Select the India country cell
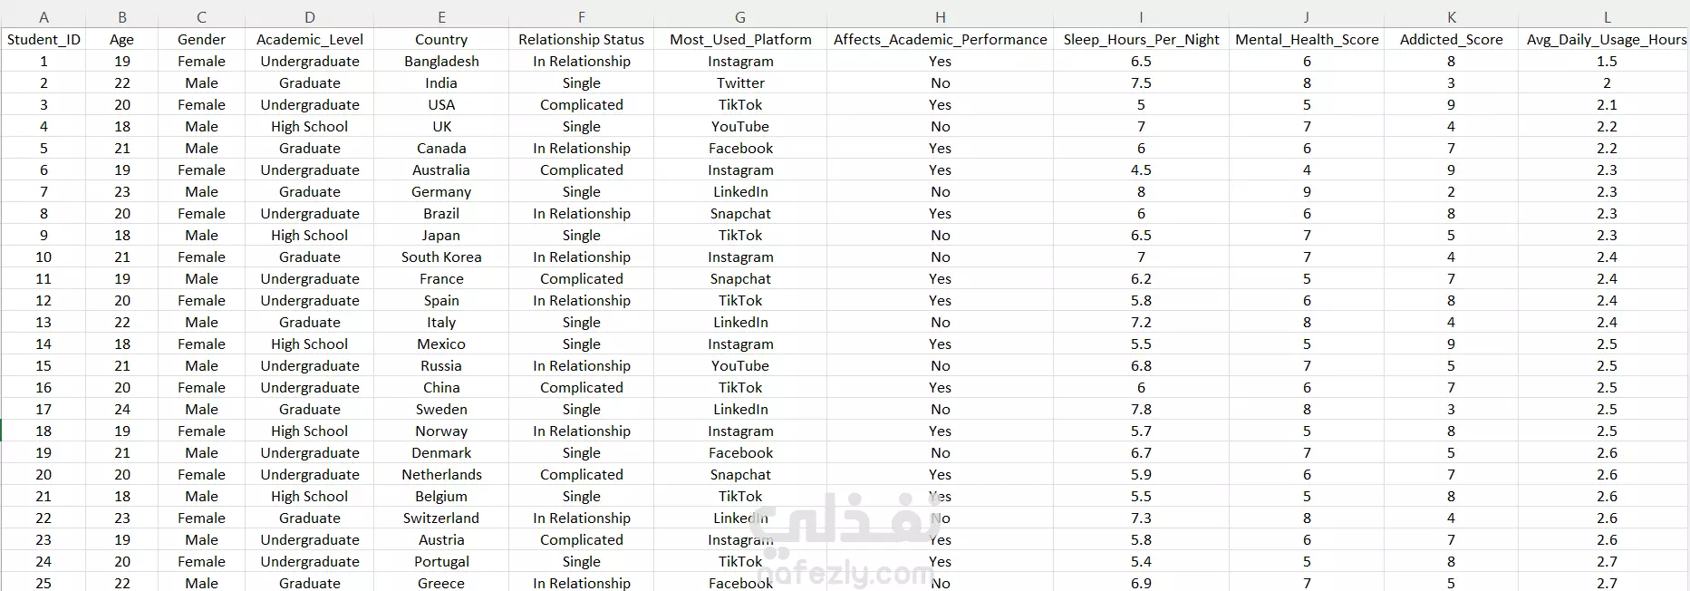Viewport: 1690px width, 591px height. pos(441,82)
